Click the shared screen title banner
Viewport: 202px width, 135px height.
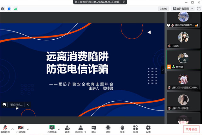coord(100,2)
